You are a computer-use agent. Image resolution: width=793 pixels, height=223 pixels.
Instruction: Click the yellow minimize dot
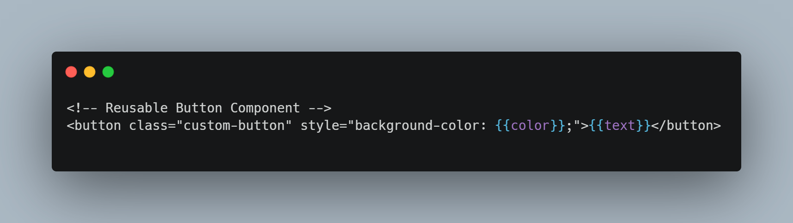pos(90,72)
